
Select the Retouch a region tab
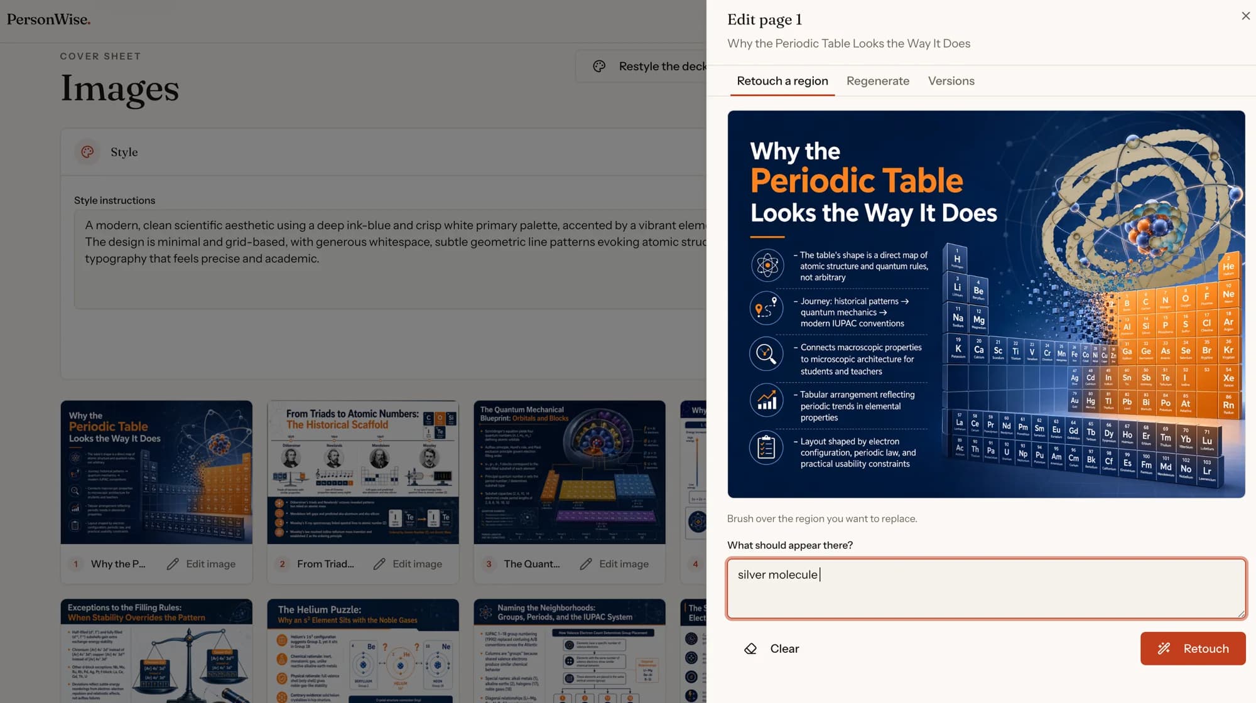[x=782, y=81]
